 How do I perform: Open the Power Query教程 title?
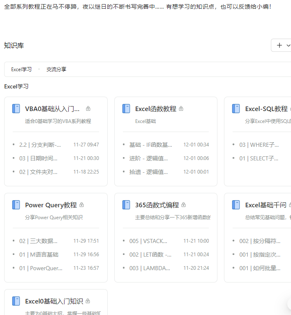pyautogui.click(x=51, y=205)
